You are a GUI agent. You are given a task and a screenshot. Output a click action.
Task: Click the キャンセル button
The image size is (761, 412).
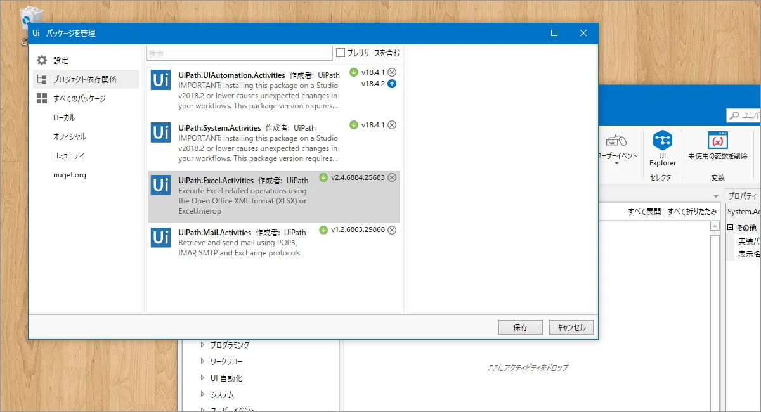click(x=571, y=327)
